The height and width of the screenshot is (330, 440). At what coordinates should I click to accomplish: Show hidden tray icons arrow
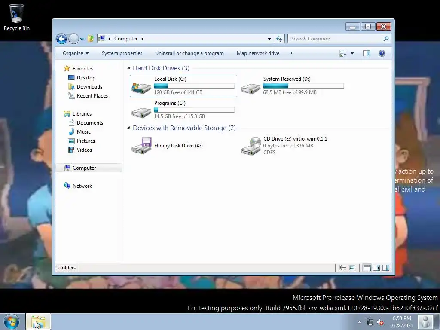pyautogui.click(x=359, y=322)
